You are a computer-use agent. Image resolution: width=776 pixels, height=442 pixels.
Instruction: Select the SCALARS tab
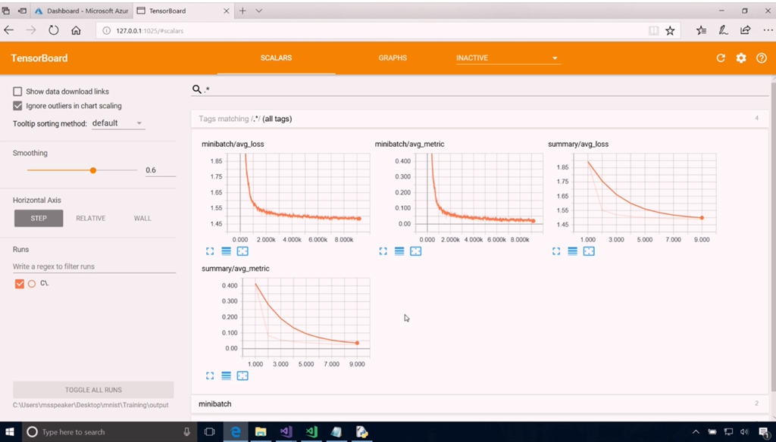[276, 58]
